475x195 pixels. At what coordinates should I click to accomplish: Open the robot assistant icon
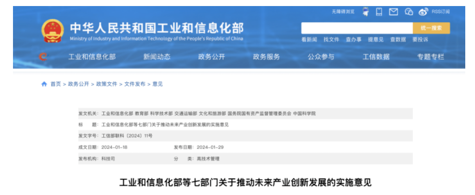[366, 12]
